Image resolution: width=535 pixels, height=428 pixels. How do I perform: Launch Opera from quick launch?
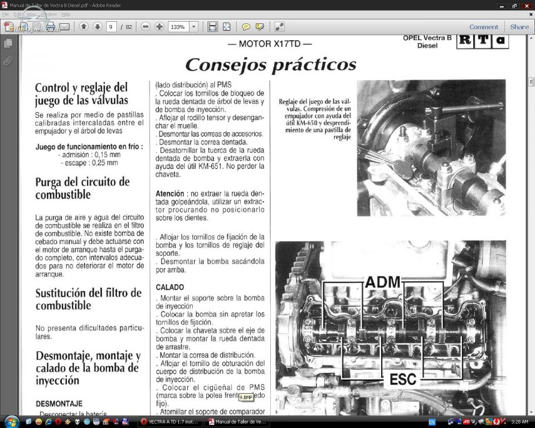58,422
